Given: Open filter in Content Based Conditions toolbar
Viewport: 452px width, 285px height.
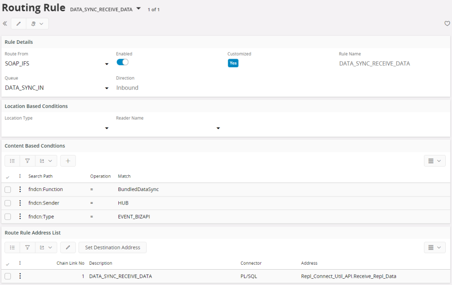Looking at the screenshot, I should pyautogui.click(x=27, y=161).
